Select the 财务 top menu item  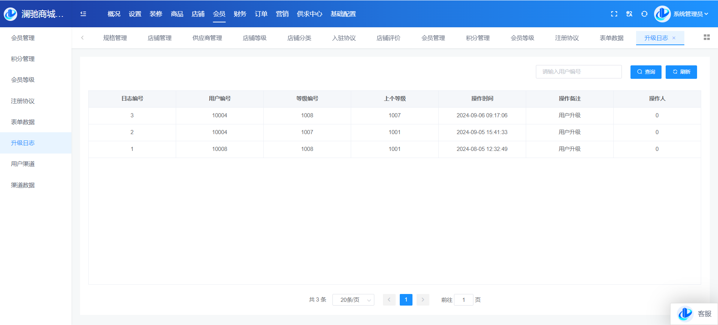click(240, 14)
